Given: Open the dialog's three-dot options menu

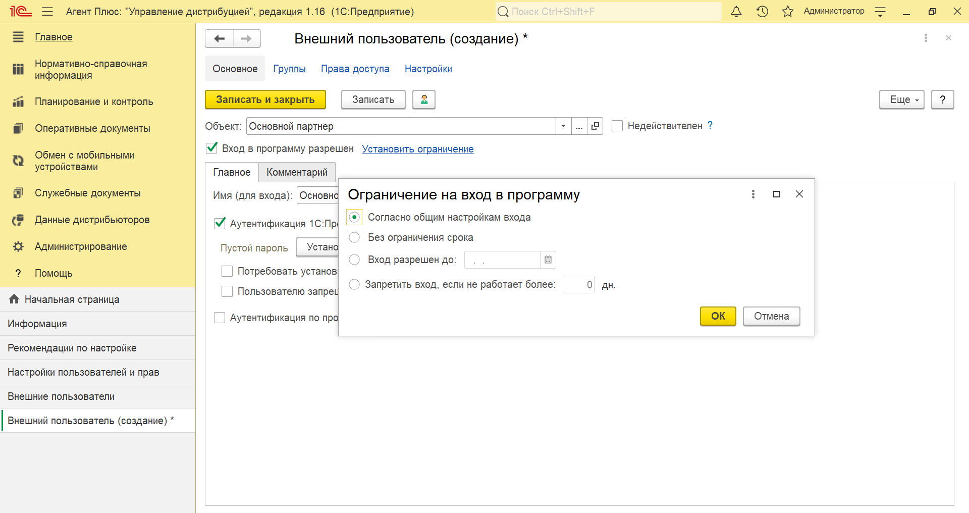Looking at the screenshot, I should (753, 194).
